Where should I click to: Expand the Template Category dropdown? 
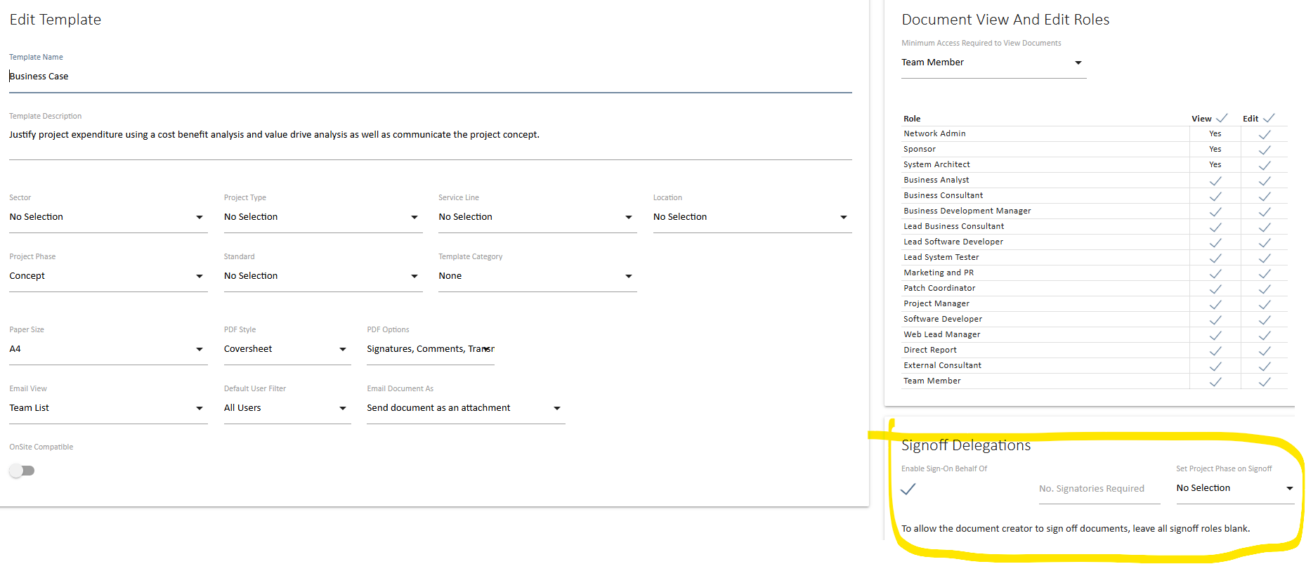pos(537,276)
